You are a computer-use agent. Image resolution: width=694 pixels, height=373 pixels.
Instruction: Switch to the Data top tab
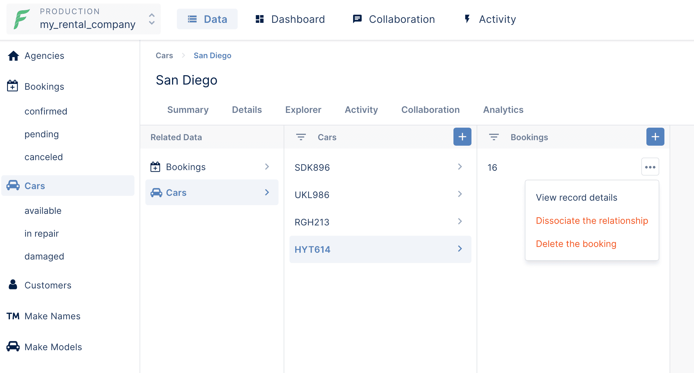pyautogui.click(x=207, y=19)
